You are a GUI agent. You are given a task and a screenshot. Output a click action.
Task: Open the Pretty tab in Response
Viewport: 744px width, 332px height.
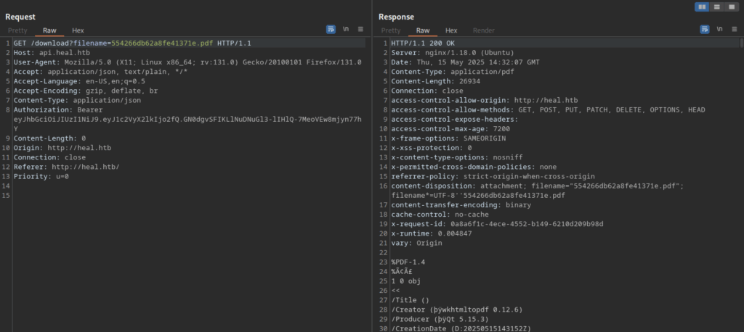click(390, 30)
